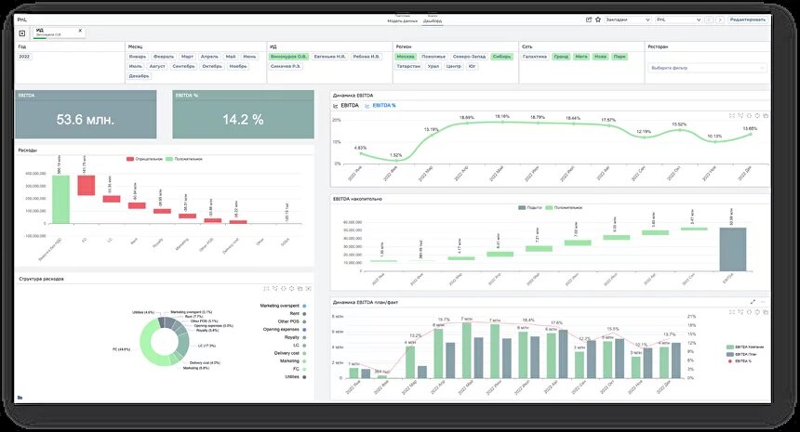Select the Урал region chip
Viewport: 800px width, 432px height.
point(433,66)
